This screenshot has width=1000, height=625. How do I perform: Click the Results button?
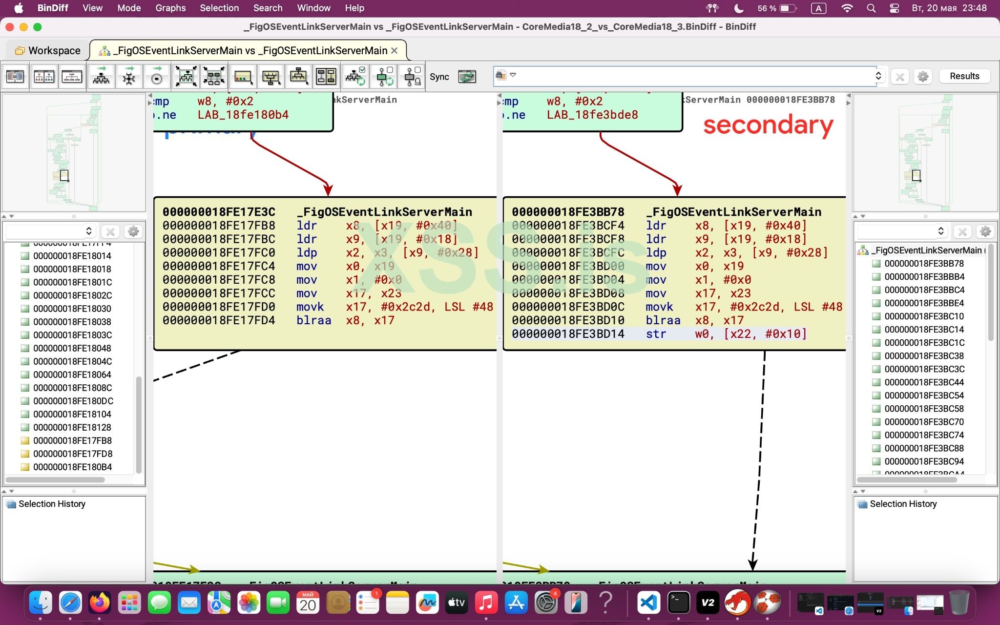964,76
